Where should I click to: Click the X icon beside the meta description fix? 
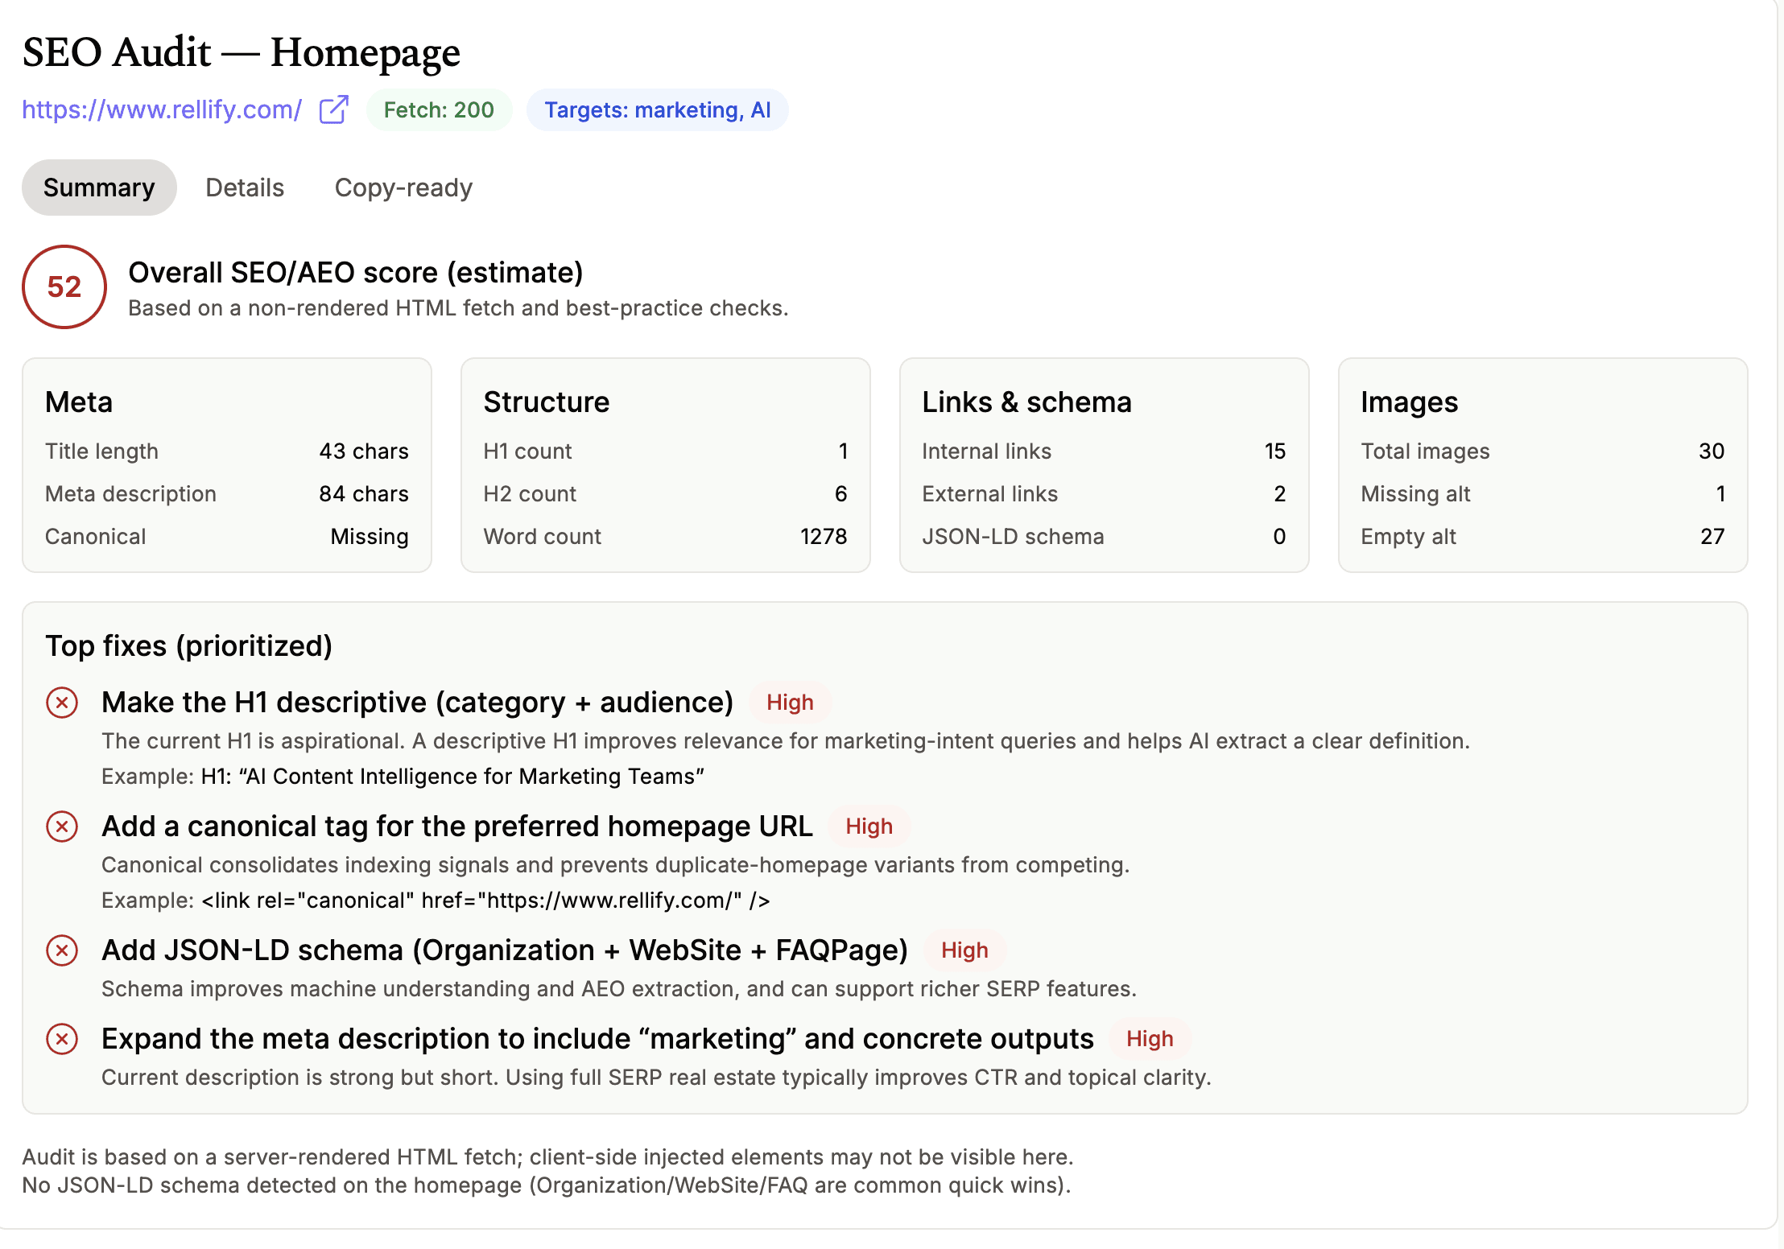(62, 1039)
